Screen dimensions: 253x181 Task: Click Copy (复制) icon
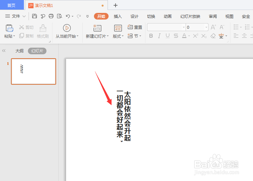22,36
